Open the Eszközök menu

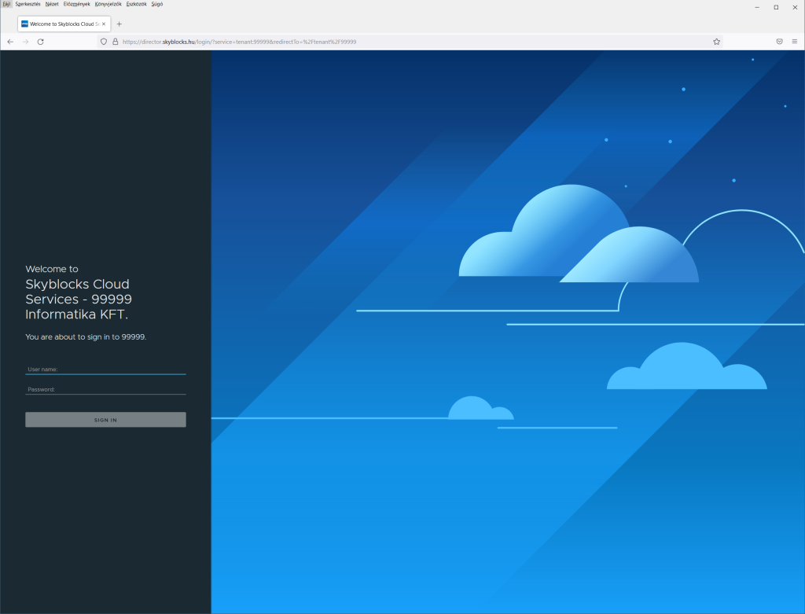pos(137,4)
